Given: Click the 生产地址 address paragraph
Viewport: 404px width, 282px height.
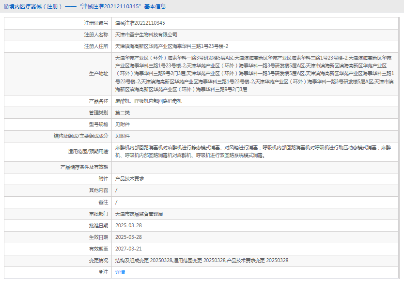Looking at the screenshot, I should point(255,74).
